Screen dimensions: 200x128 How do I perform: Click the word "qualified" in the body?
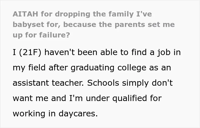point(130,98)
